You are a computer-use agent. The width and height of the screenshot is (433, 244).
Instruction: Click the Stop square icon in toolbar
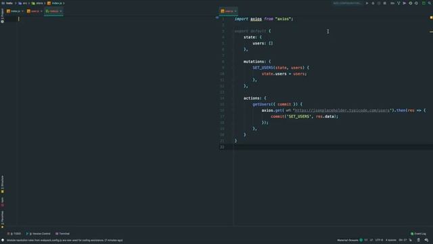point(385,3)
